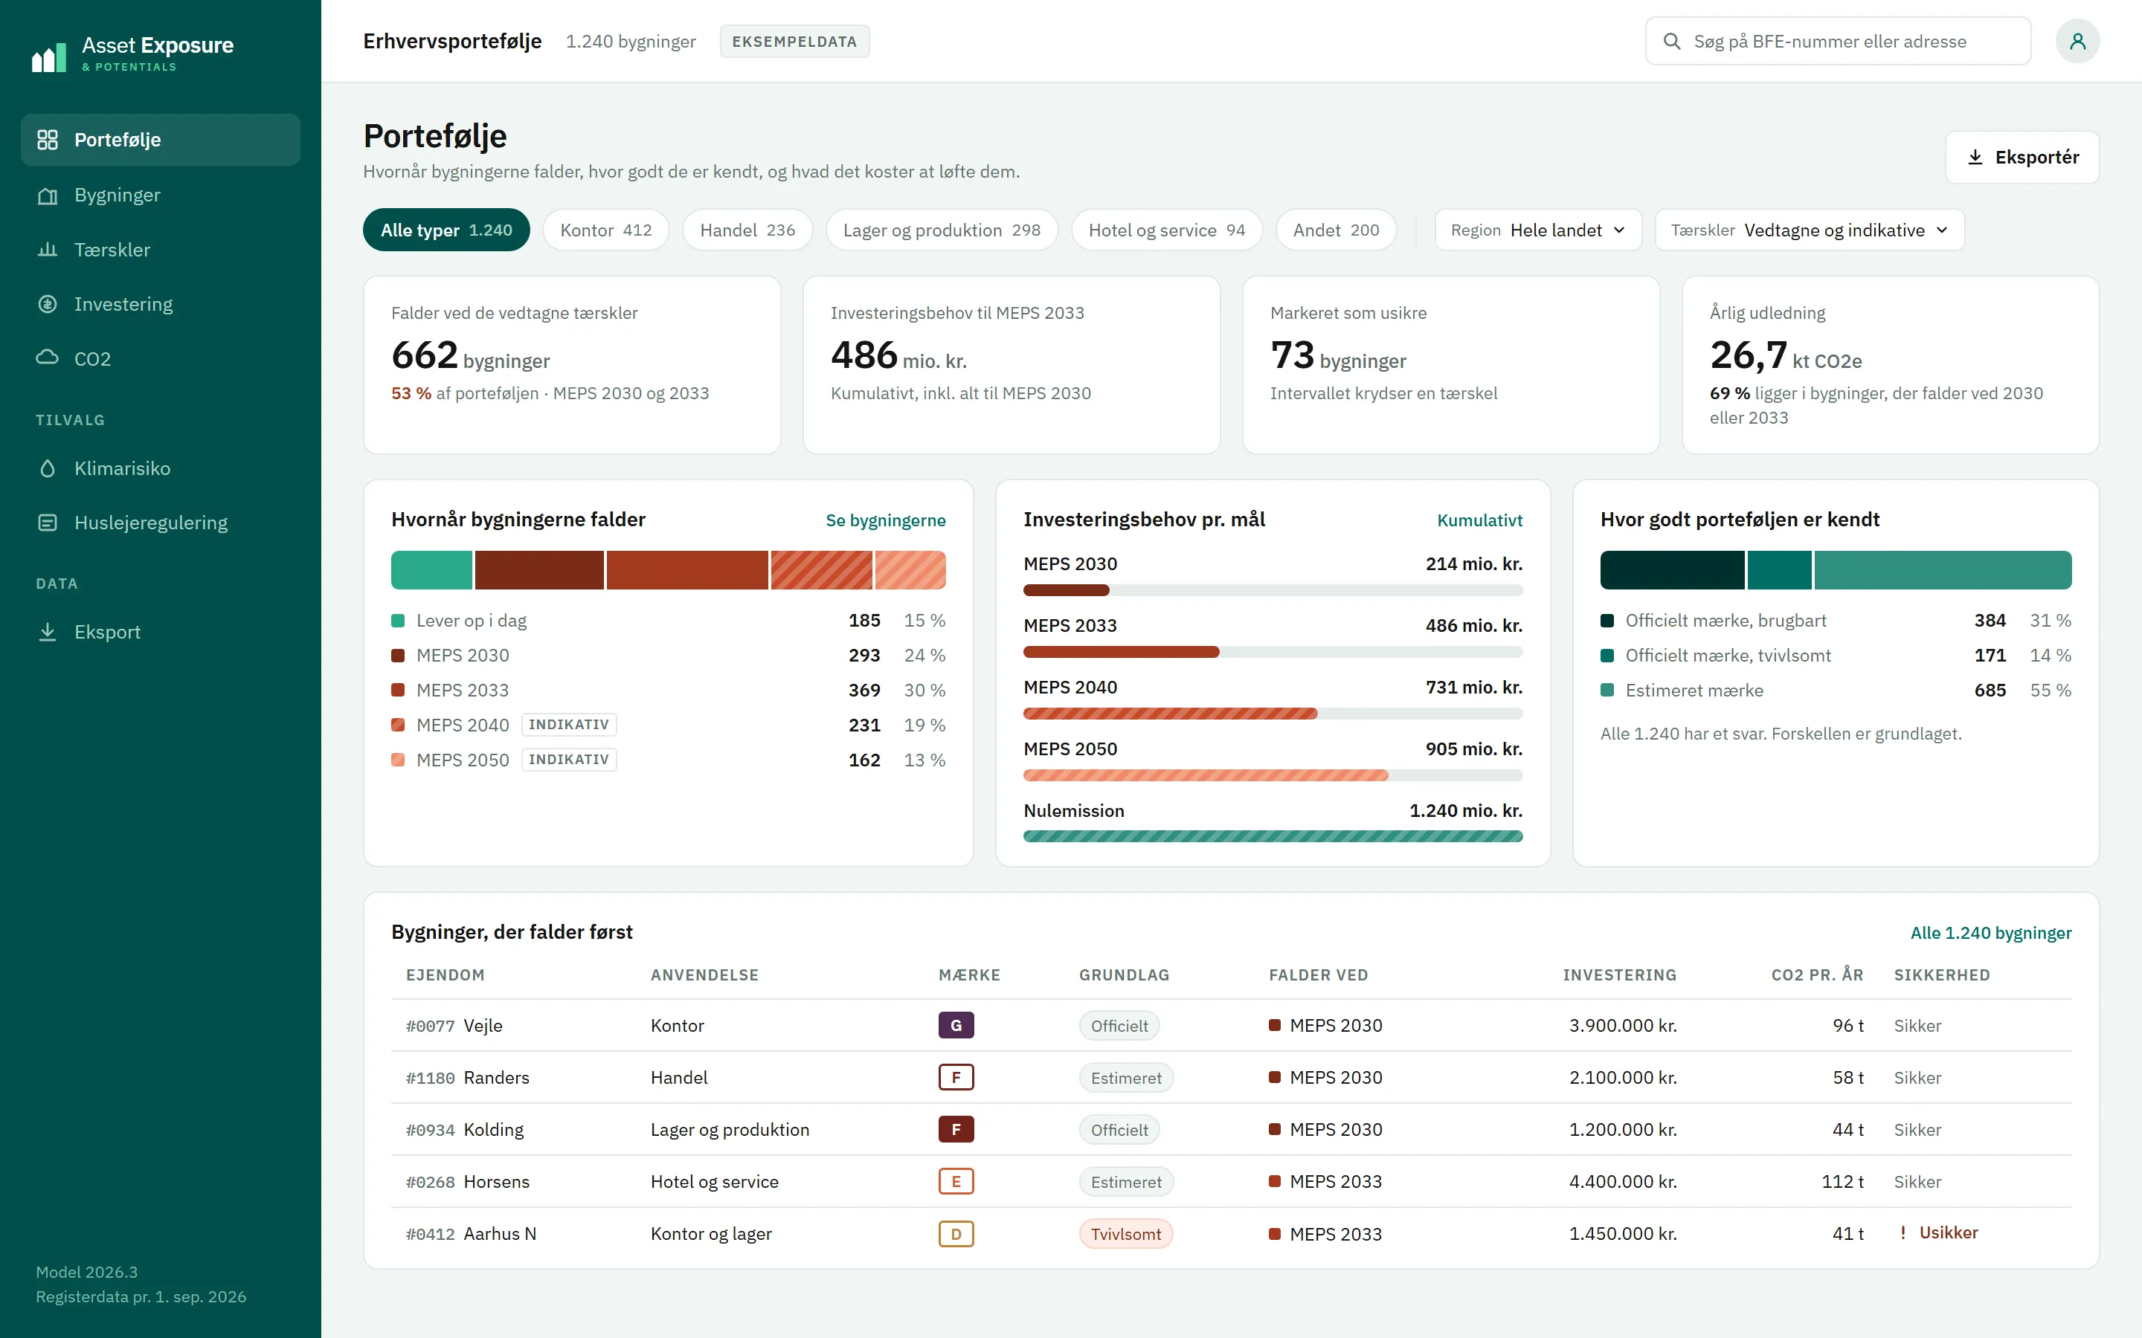Open Portefølje in the sidebar
Viewport: 2142px width, 1338px height.
click(x=160, y=140)
